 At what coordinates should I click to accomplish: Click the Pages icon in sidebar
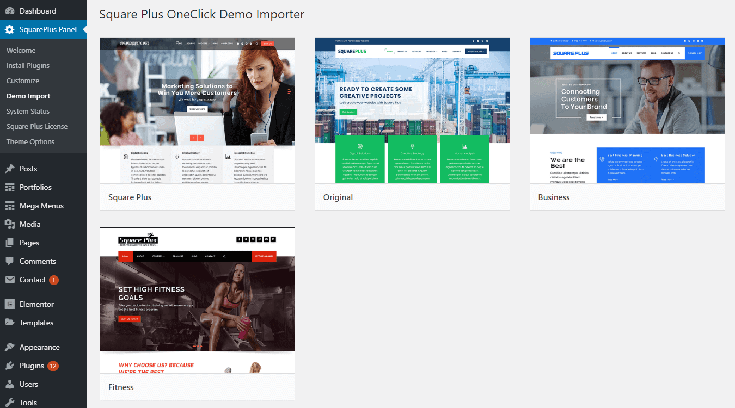click(x=10, y=243)
